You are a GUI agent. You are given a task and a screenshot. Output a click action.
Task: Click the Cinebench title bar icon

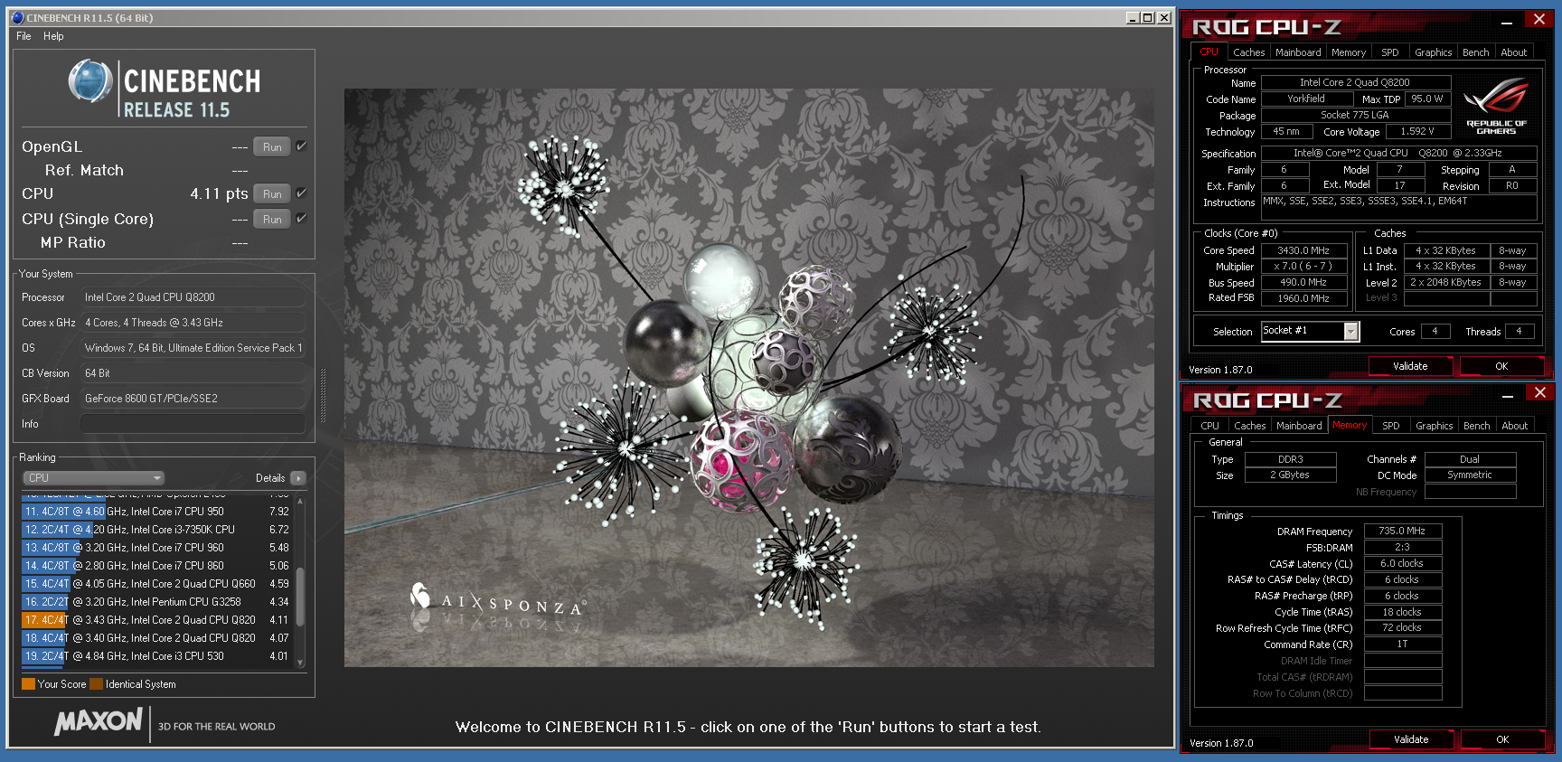coord(17,17)
